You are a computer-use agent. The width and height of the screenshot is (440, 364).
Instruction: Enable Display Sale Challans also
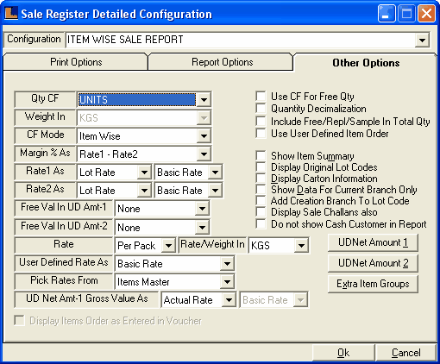pos(261,212)
